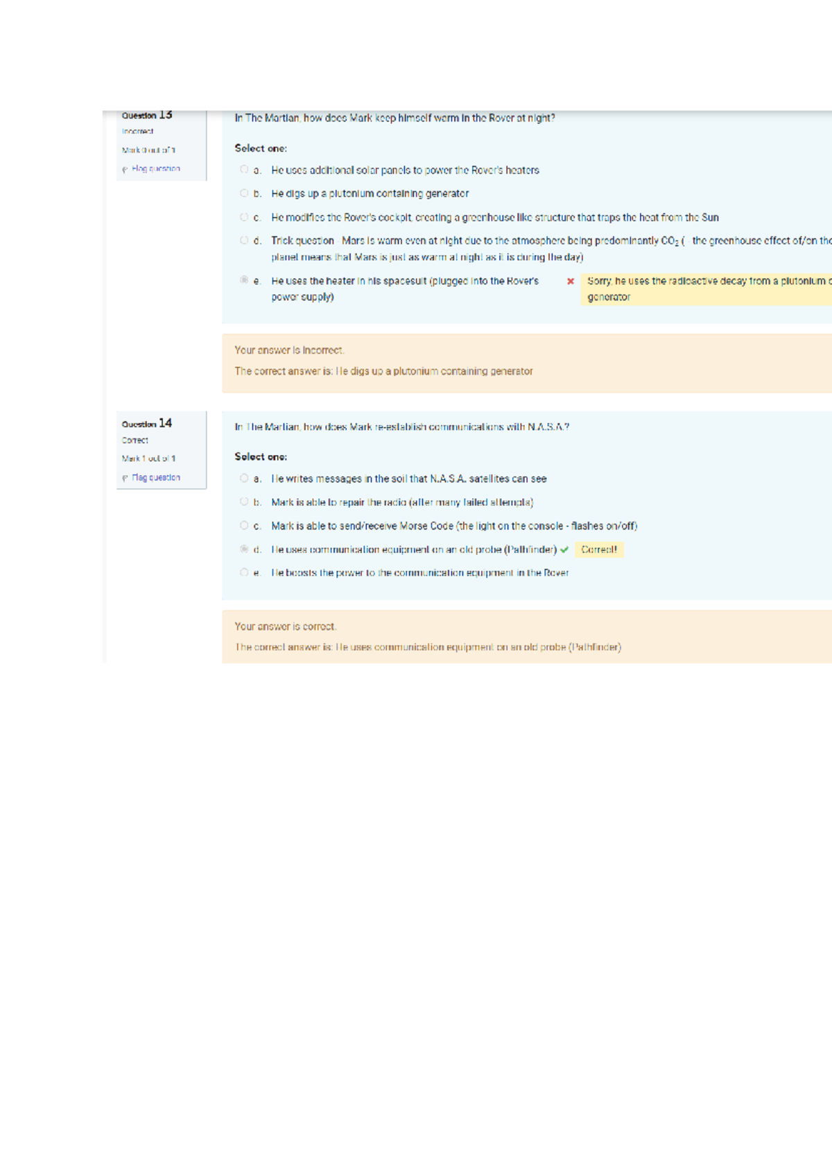This screenshot has width=832, height=1175.
Task: Click Flag question link under Question 14
Action: [156, 477]
